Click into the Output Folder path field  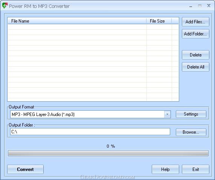coord(90,132)
